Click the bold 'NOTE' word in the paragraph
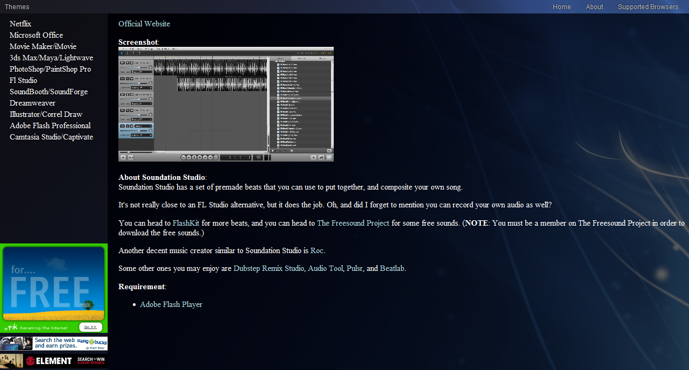 tap(476, 223)
